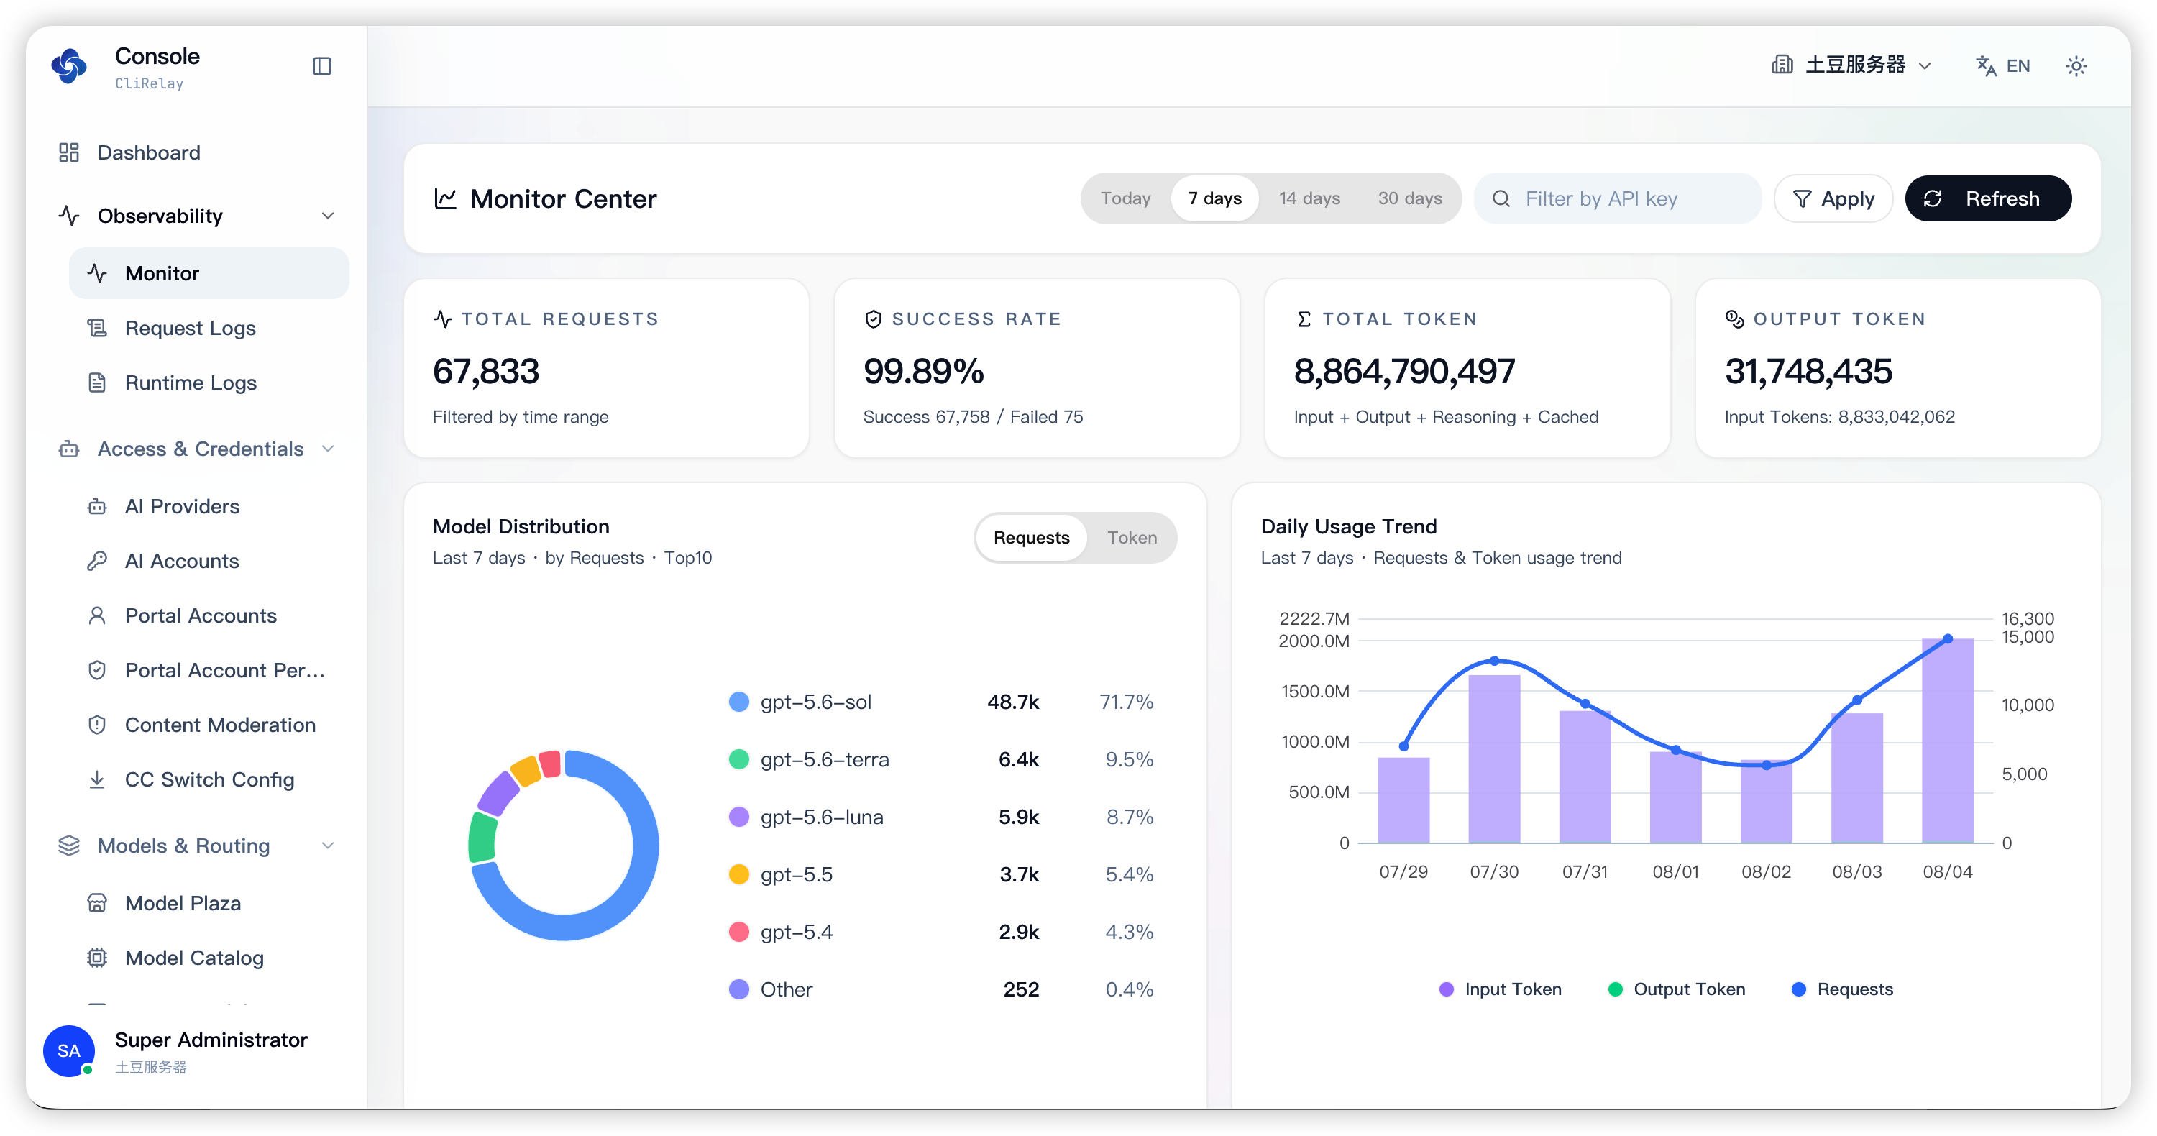Screen dimensions: 2157x1136
Task: Open Super Administrator profile name
Action: (211, 1040)
